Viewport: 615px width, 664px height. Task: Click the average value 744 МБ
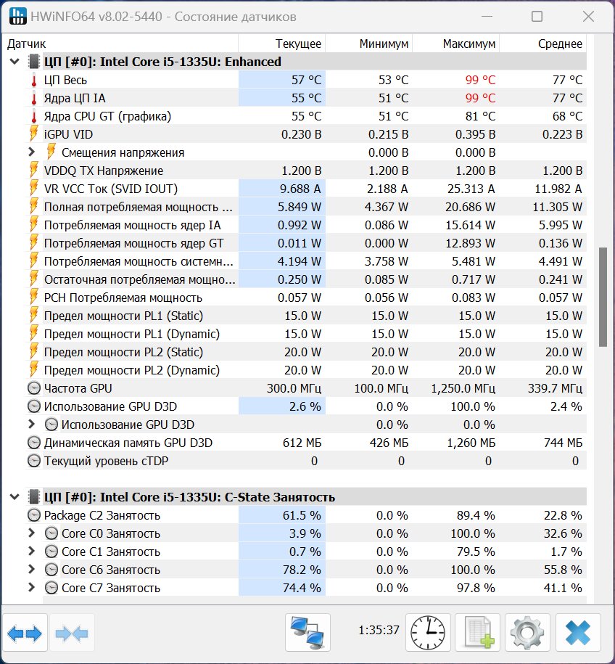coord(563,443)
